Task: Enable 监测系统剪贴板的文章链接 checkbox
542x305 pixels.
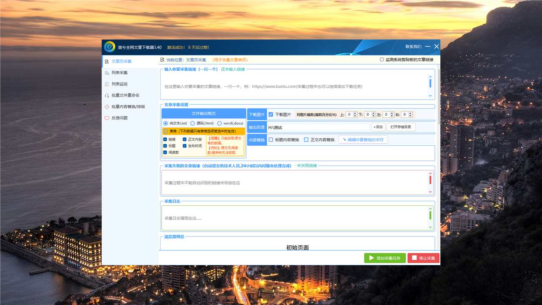Action: (382, 60)
